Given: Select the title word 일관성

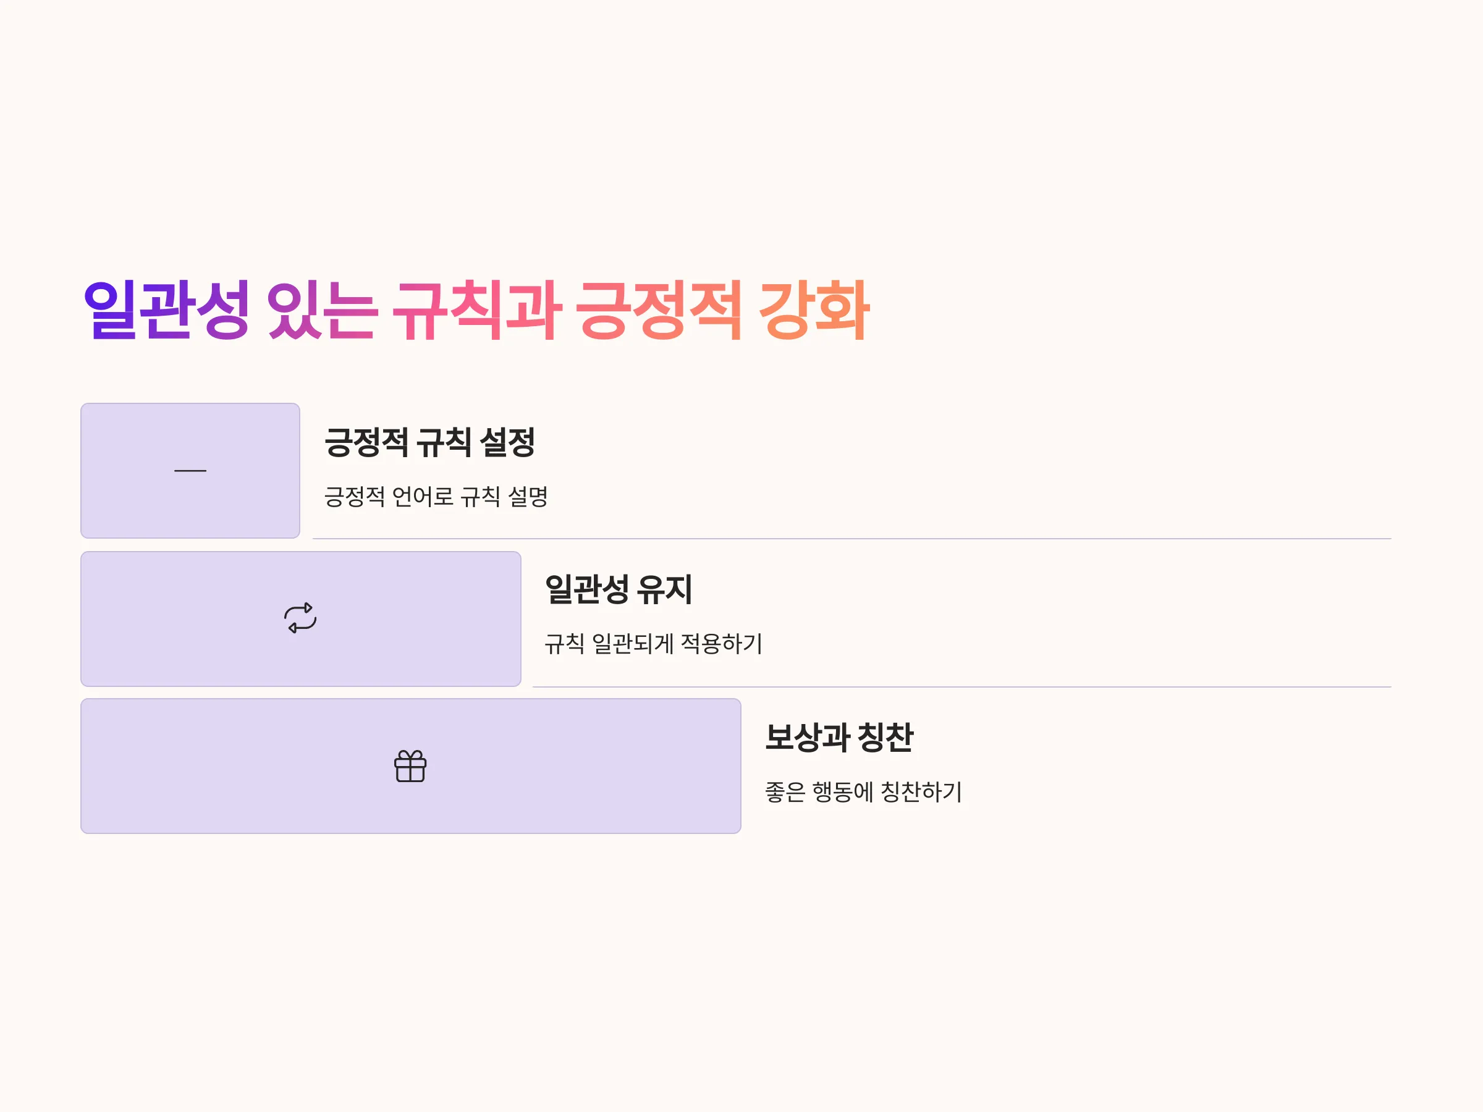Looking at the screenshot, I should [x=167, y=310].
